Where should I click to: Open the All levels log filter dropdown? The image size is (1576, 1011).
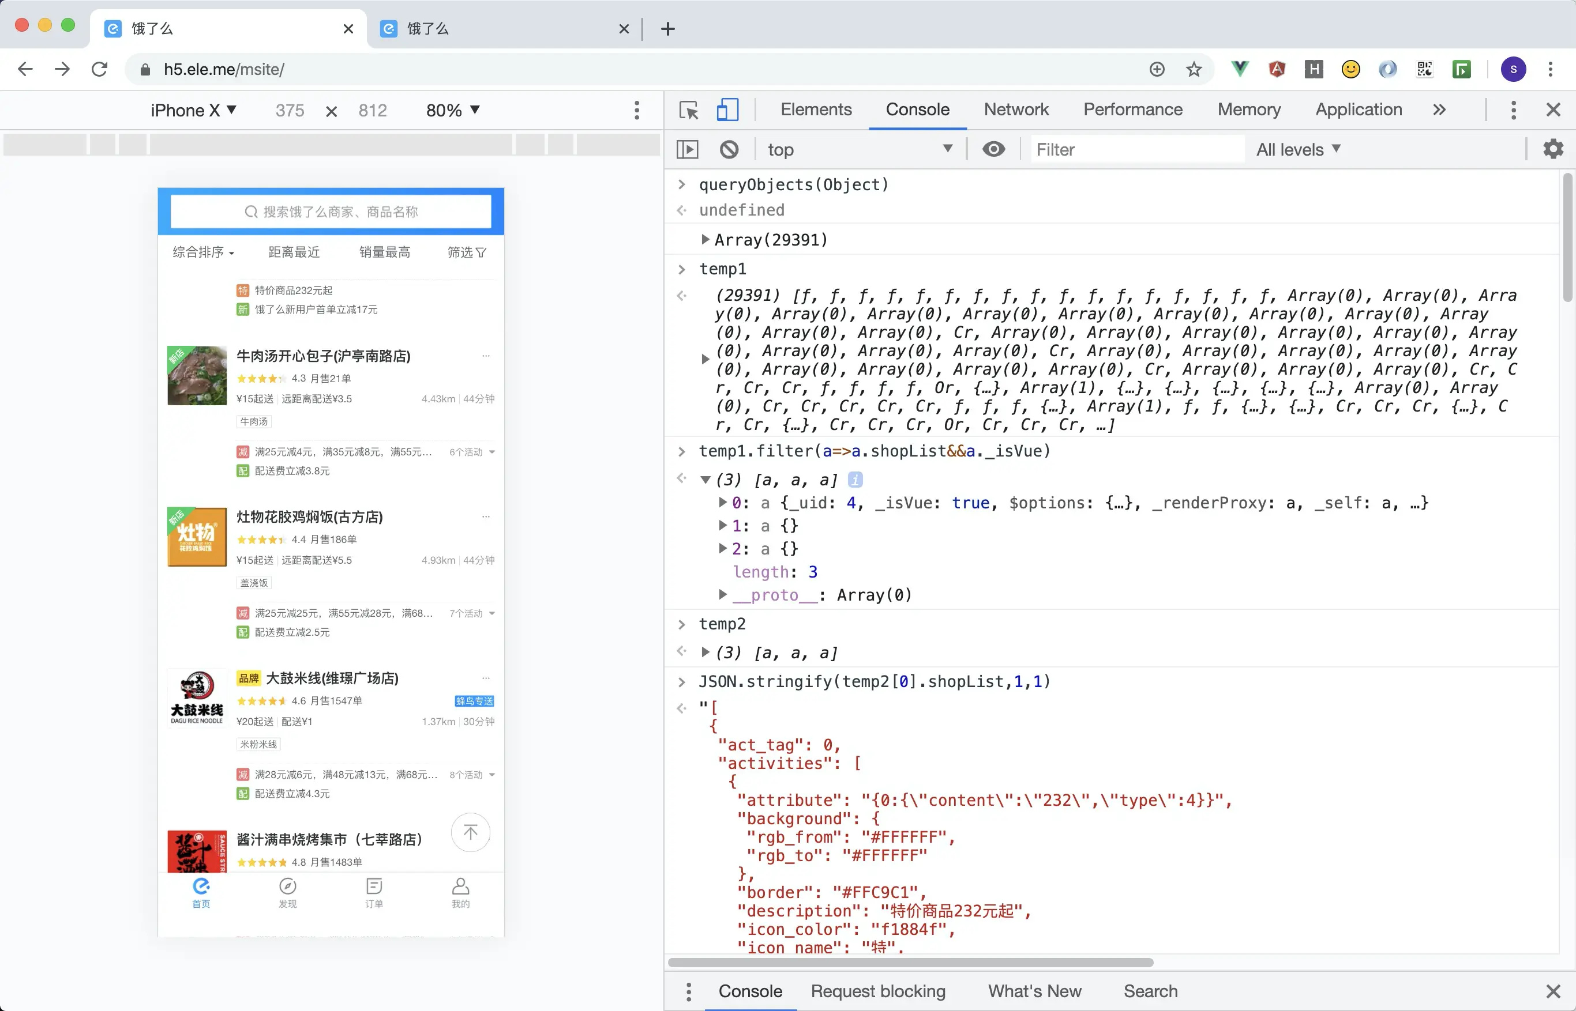coord(1297,149)
